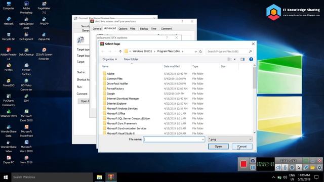Switch to the Time tab in Archive dialog

coord(153,29)
